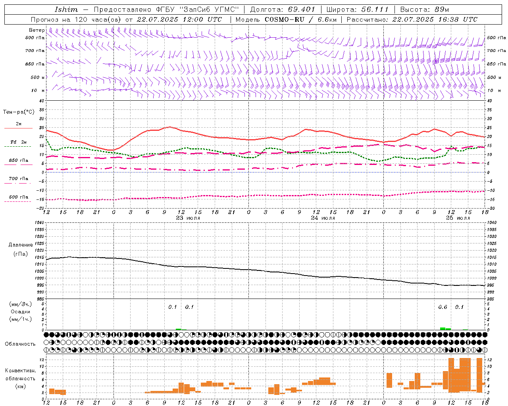Image resolution: width=508 pixels, height=406 pixels.
Task: Click the 24 июля date label
Action: (323, 218)
